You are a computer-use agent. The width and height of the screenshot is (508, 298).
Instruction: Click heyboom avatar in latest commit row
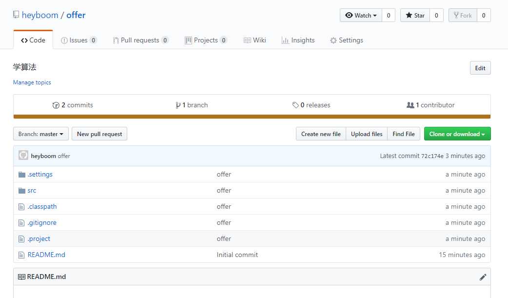[x=23, y=155]
